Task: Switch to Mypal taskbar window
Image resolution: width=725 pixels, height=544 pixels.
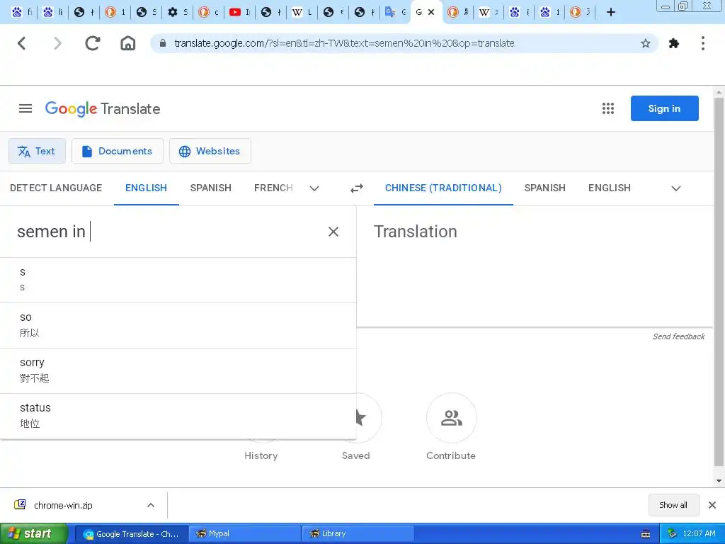Action: pos(244,534)
